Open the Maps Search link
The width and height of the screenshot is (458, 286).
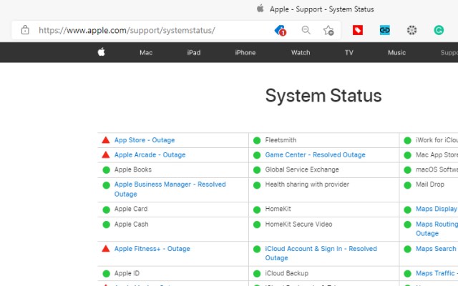click(437, 249)
